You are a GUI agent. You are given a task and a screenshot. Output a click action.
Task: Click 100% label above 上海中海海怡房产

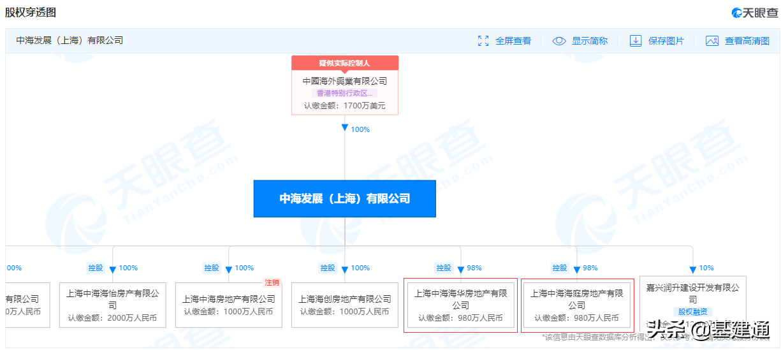(128, 268)
